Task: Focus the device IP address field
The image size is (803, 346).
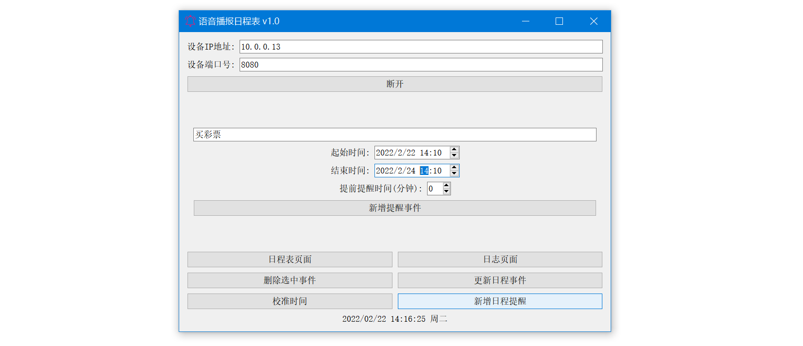Action: (421, 47)
